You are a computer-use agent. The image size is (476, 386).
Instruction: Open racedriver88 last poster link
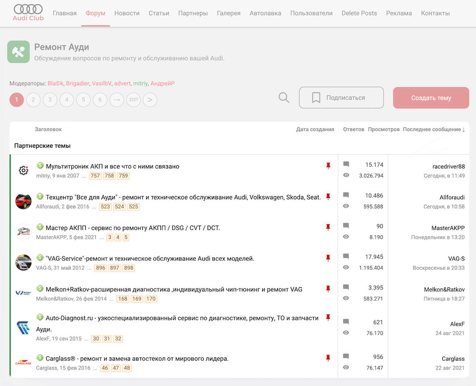(x=448, y=166)
